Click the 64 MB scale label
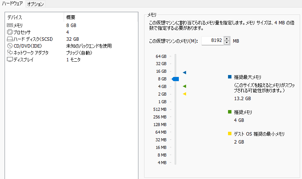 tap(161, 132)
